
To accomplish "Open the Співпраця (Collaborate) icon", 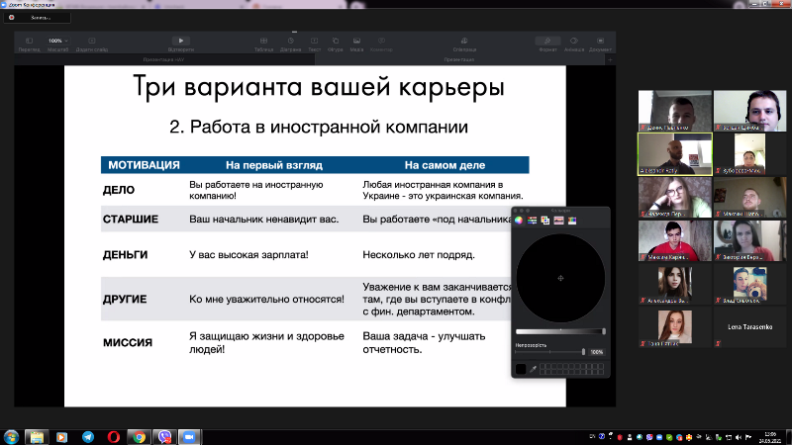I will 464,41.
